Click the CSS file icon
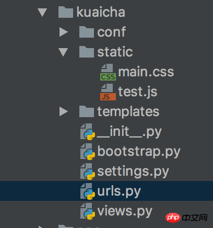This screenshot has width=213, height=228. [x=108, y=72]
